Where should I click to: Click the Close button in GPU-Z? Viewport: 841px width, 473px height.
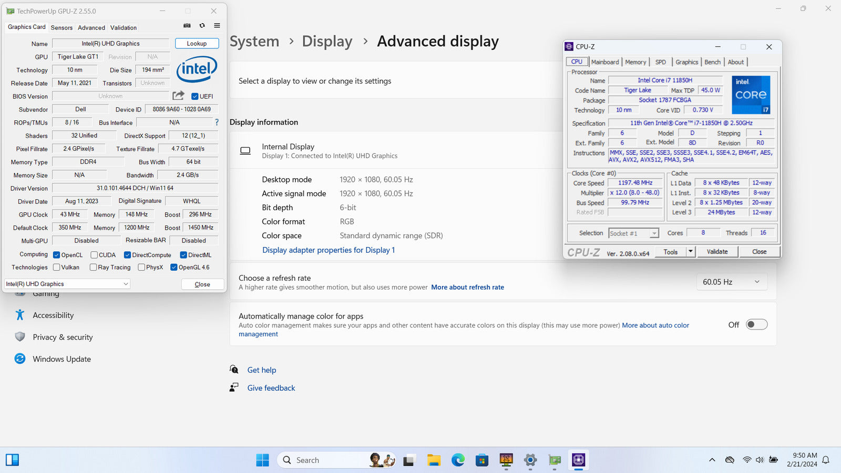(x=202, y=284)
